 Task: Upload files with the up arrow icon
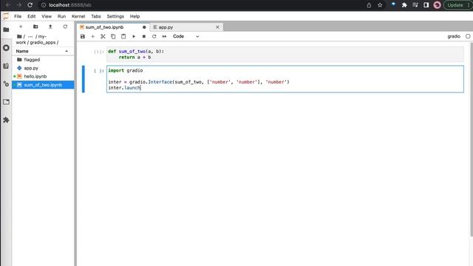point(50,27)
